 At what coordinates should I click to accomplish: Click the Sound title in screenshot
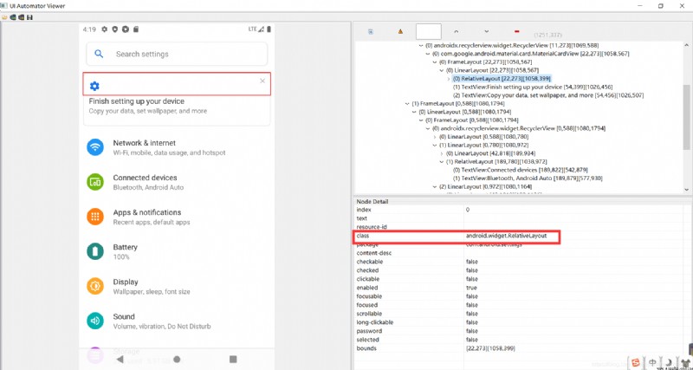click(x=124, y=316)
